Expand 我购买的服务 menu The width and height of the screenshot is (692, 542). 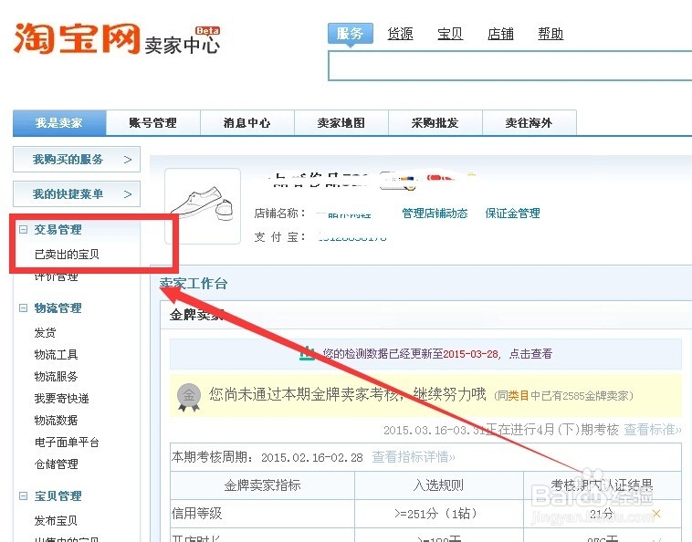(x=77, y=159)
